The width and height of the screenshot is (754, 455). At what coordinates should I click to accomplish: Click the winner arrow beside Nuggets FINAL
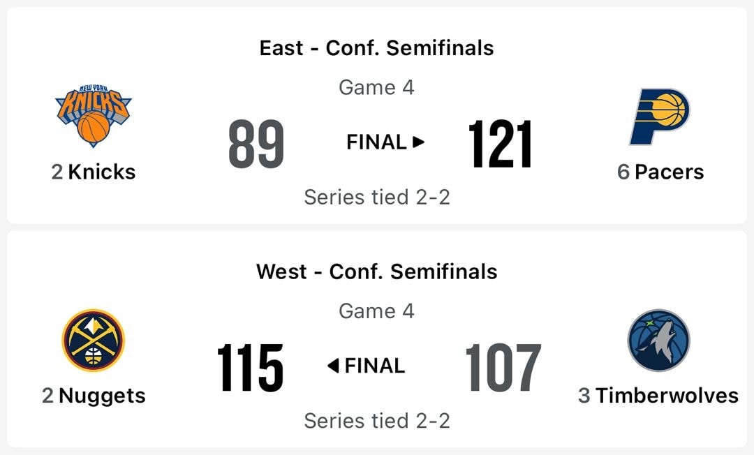[x=333, y=366]
